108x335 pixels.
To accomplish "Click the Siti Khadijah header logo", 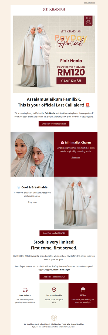I will click(54, 9).
